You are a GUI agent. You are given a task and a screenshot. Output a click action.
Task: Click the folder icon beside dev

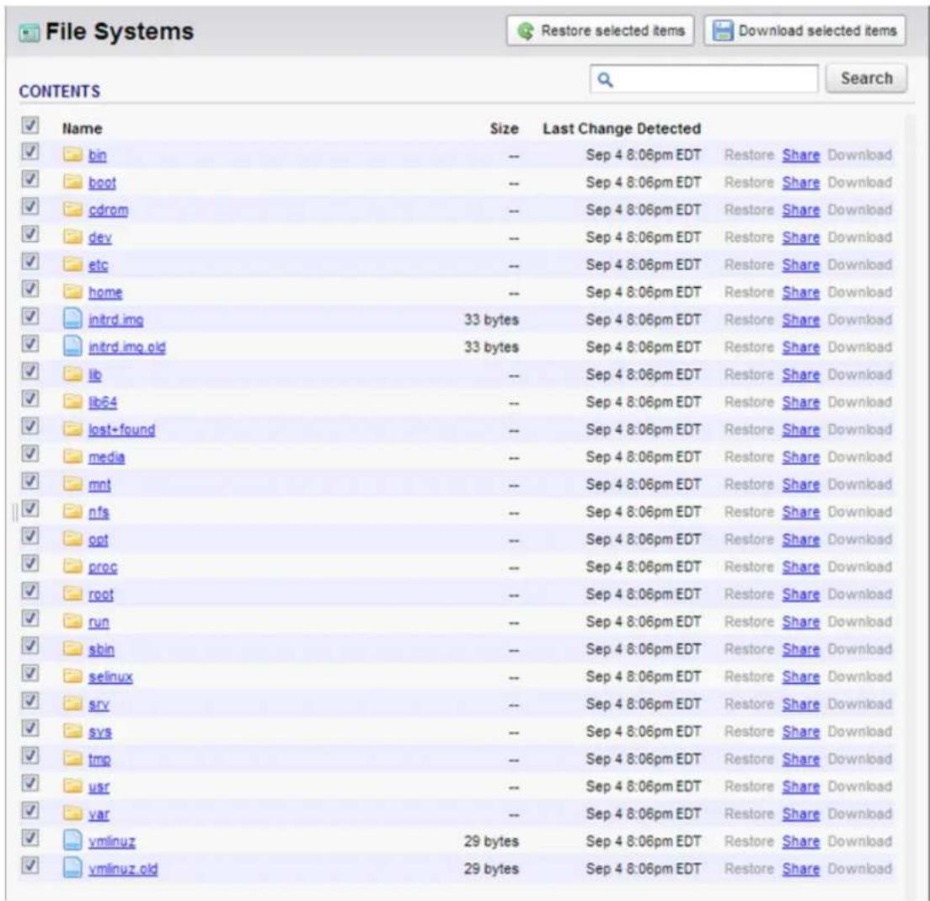click(72, 237)
